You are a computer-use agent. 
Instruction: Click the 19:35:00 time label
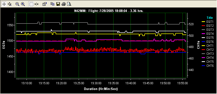click(x=113, y=83)
